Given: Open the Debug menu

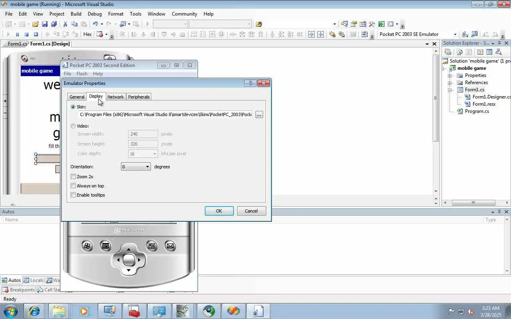Looking at the screenshot, I should tap(95, 14).
